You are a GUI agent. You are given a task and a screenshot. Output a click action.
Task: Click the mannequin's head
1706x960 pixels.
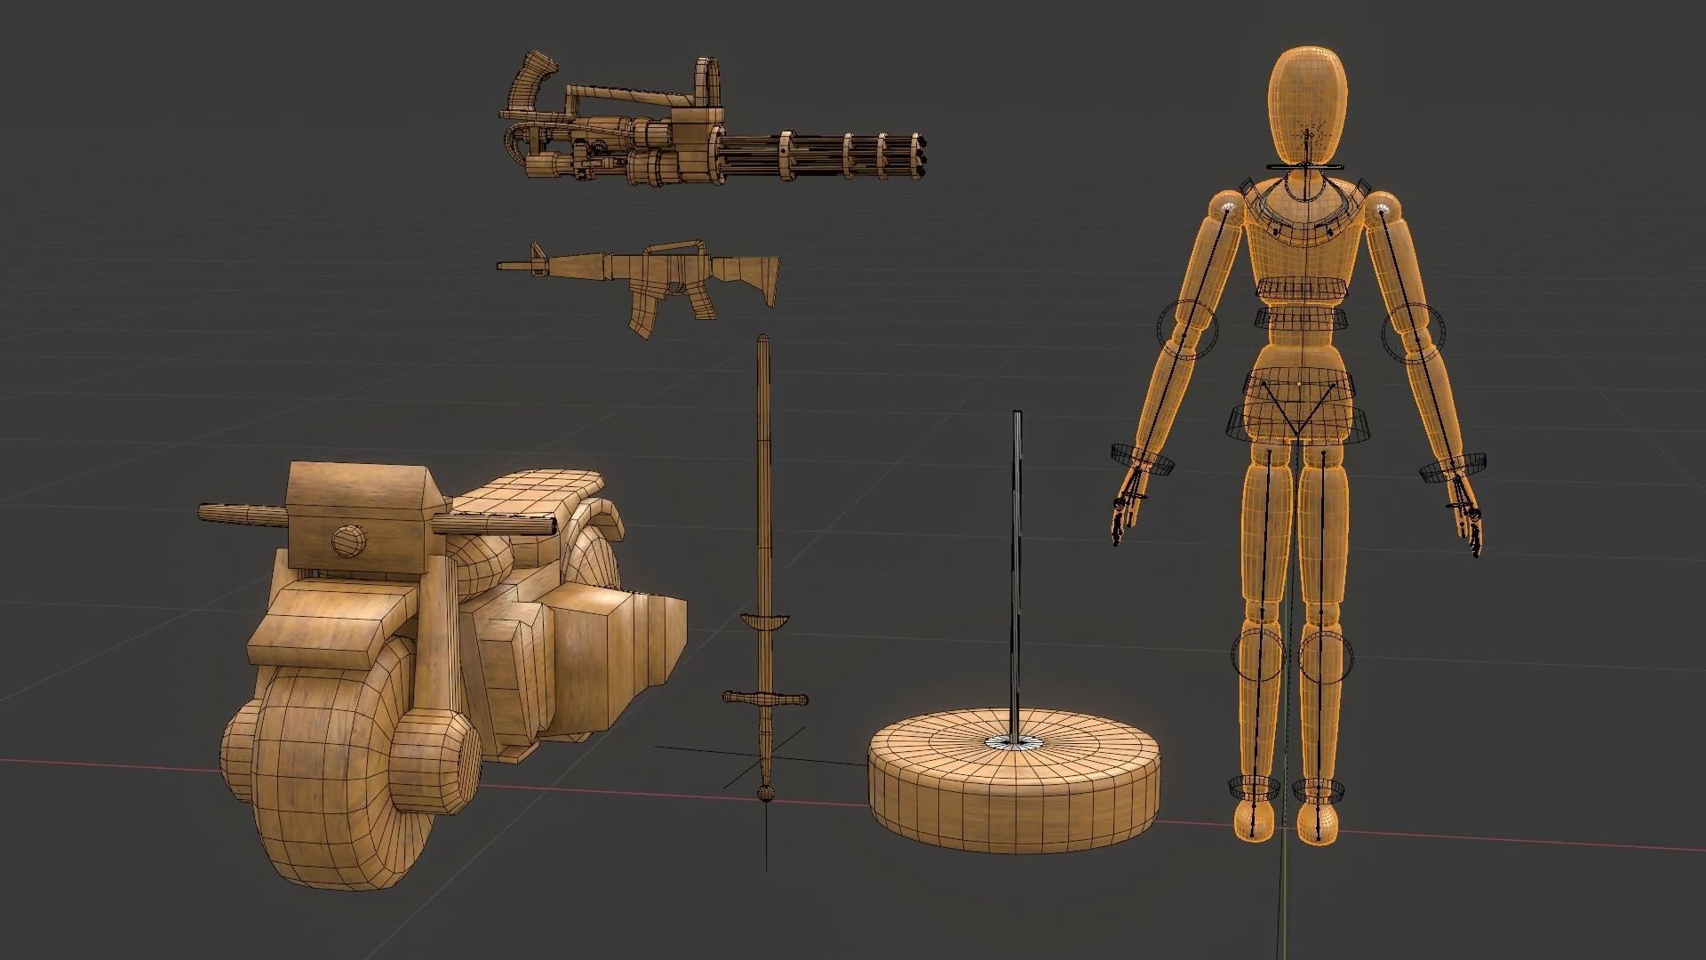point(1307,107)
